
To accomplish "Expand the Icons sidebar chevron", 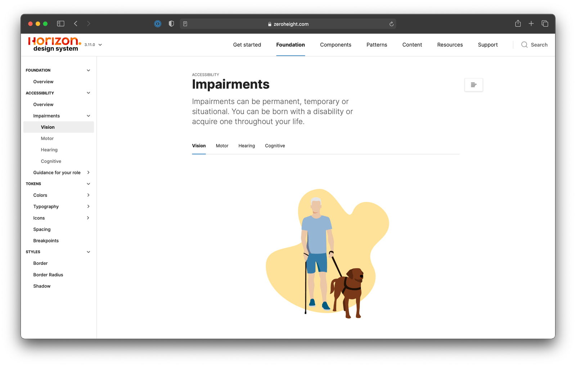I will (88, 218).
